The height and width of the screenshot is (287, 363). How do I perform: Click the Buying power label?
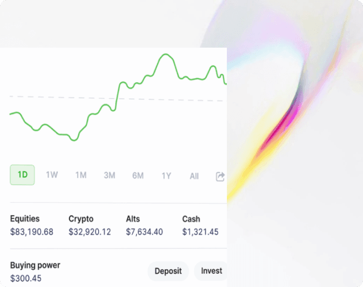coord(35,265)
